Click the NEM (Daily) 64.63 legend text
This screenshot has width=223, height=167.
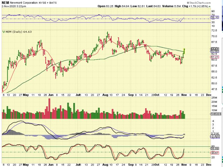point(19,32)
